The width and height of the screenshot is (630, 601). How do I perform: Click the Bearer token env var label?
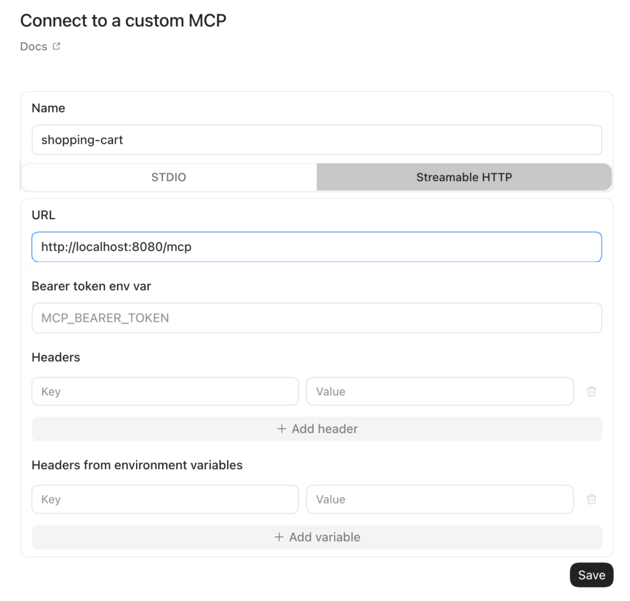[x=91, y=286]
